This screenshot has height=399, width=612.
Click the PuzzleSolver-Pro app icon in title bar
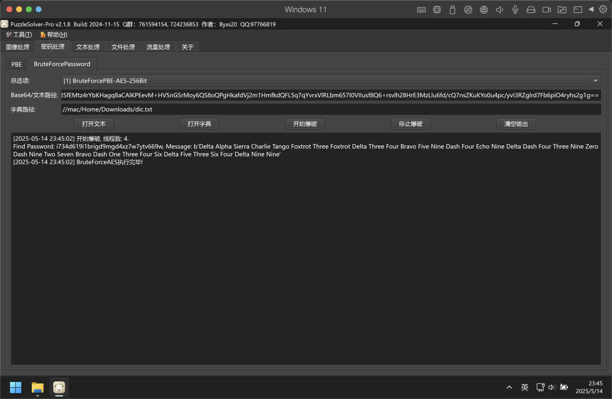coord(4,24)
